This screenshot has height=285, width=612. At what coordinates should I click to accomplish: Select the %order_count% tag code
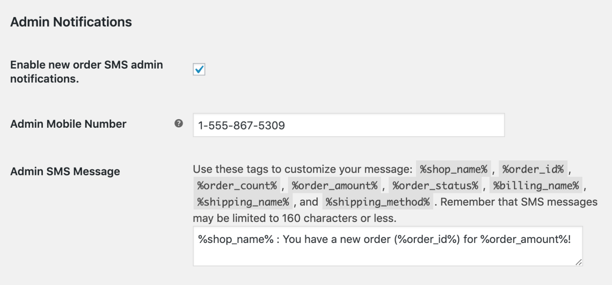(x=237, y=186)
